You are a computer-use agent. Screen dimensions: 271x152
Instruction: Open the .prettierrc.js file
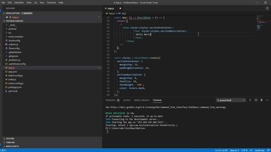[x=14, y=60]
